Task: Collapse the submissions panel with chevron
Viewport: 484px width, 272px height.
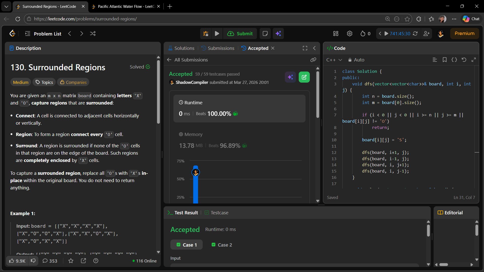Action: [x=314, y=48]
